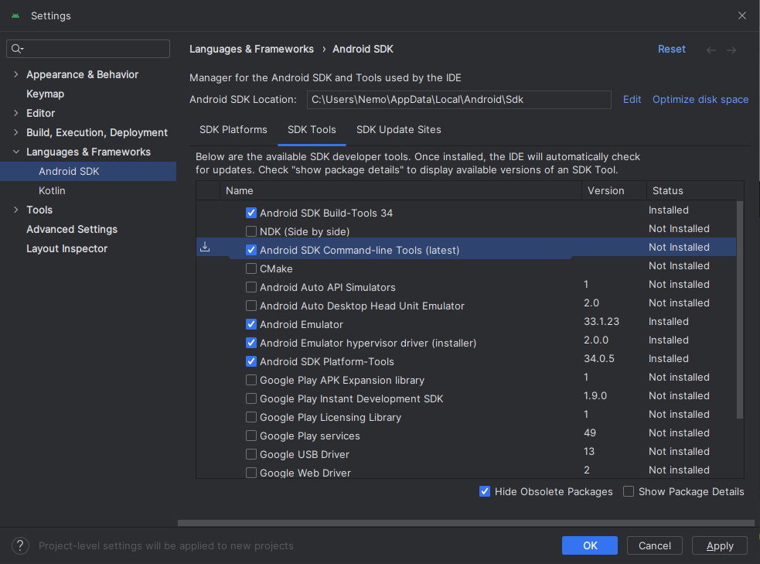Image resolution: width=760 pixels, height=564 pixels.
Task: Click the help question mark icon
Action: point(20,545)
